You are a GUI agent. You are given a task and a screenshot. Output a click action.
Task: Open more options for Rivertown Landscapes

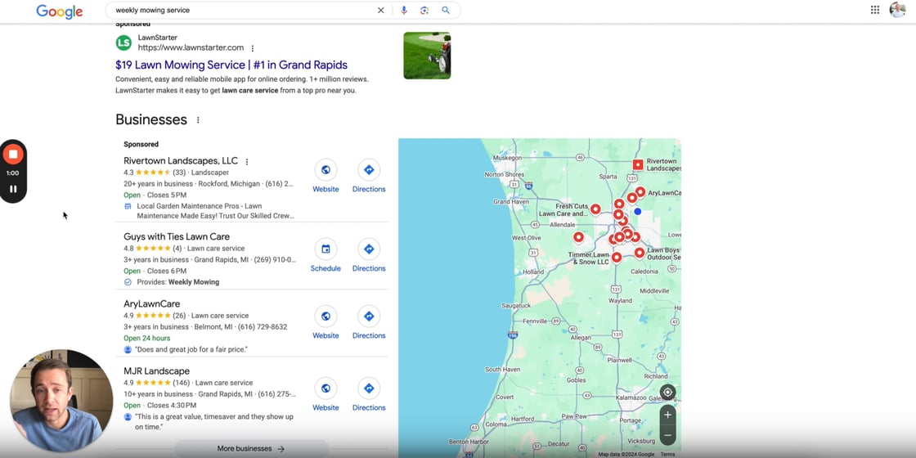[247, 162]
